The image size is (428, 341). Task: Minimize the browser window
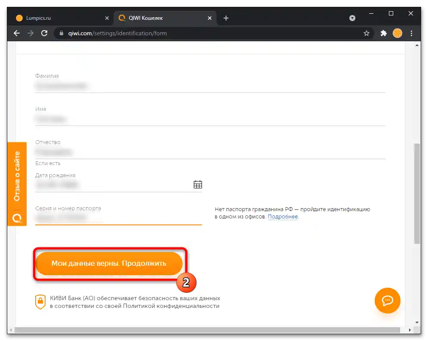[x=371, y=13]
